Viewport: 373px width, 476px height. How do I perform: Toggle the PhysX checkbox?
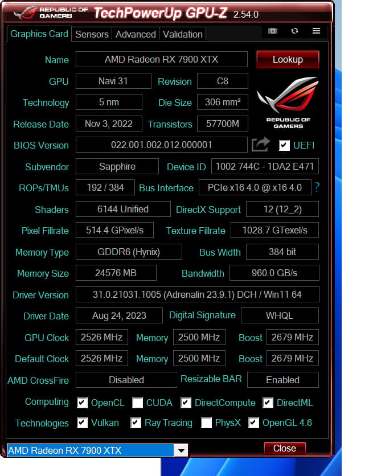pyautogui.click(x=206, y=422)
